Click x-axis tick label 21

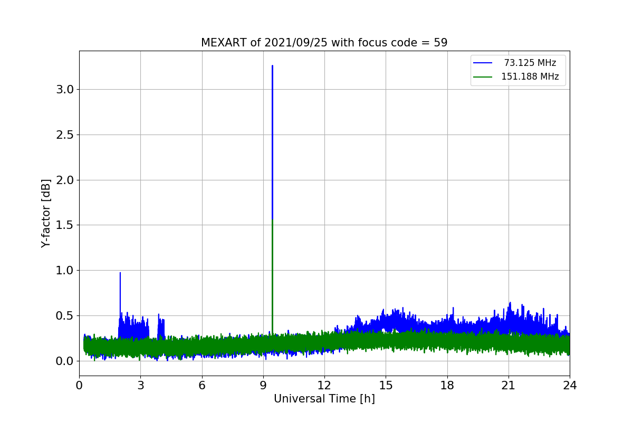point(509,386)
